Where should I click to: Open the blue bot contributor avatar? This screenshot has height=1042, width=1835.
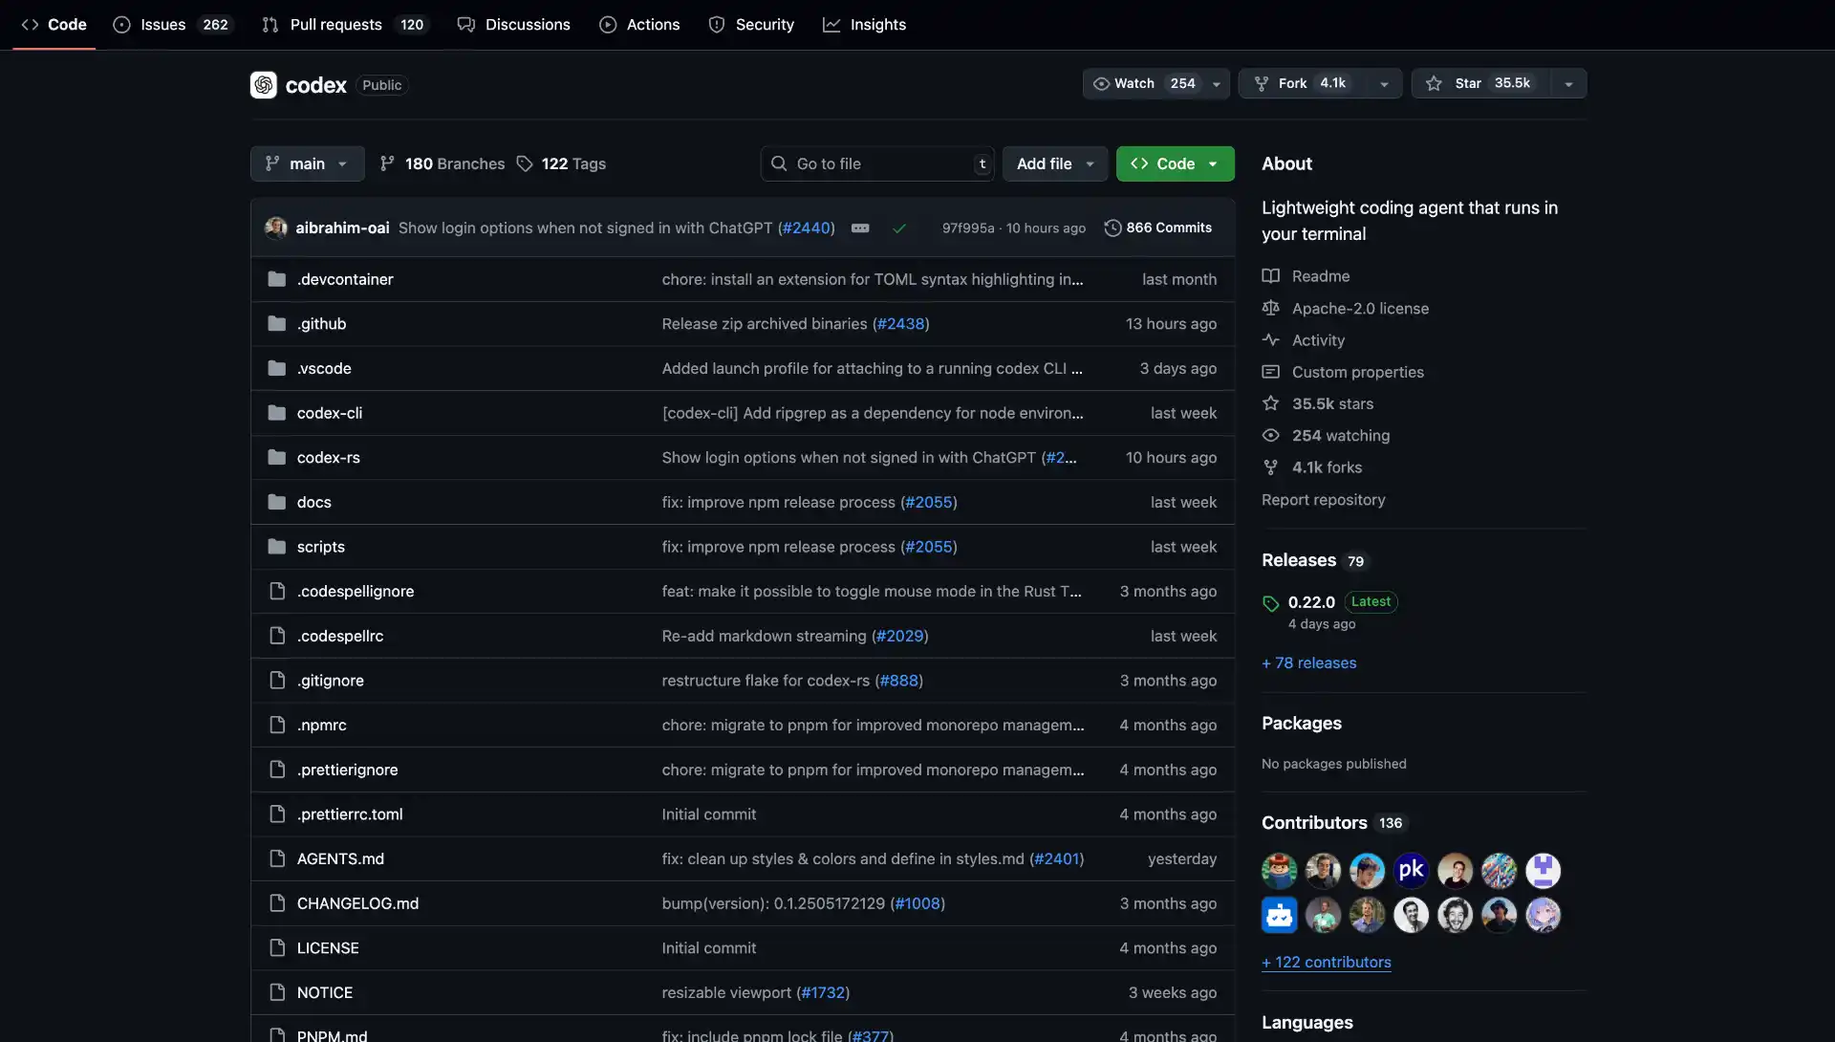click(1279, 915)
